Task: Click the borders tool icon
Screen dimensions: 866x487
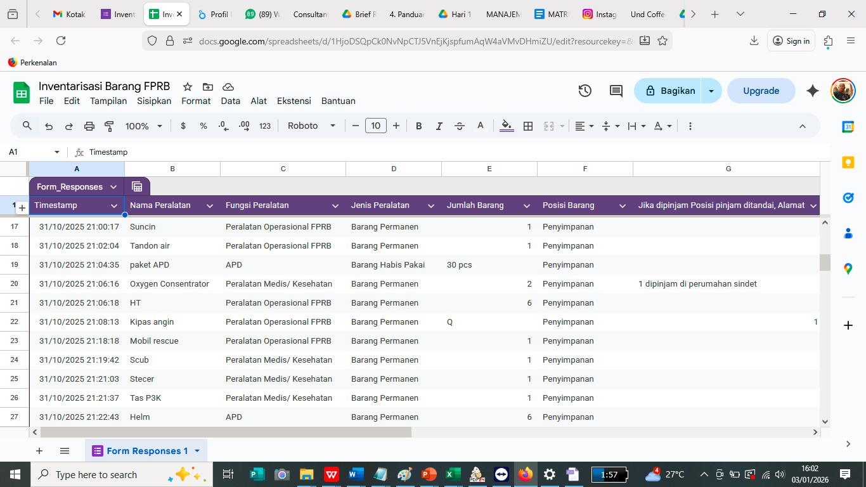Action: 527,126
